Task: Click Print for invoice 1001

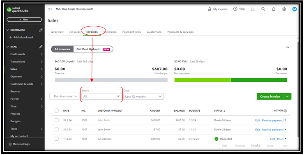Action: coord(280,139)
